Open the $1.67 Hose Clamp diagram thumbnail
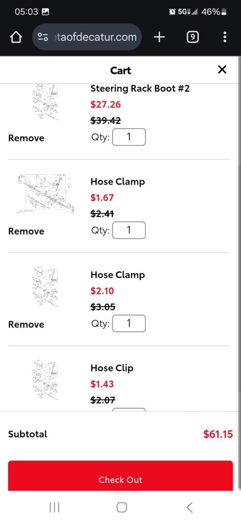The image size is (241, 523). 45,193
